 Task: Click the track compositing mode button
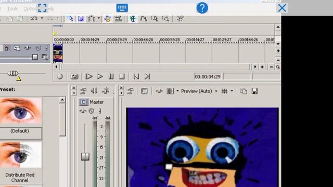(45, 57)
